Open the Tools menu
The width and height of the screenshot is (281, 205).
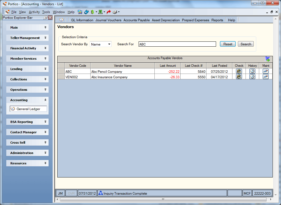46,12
